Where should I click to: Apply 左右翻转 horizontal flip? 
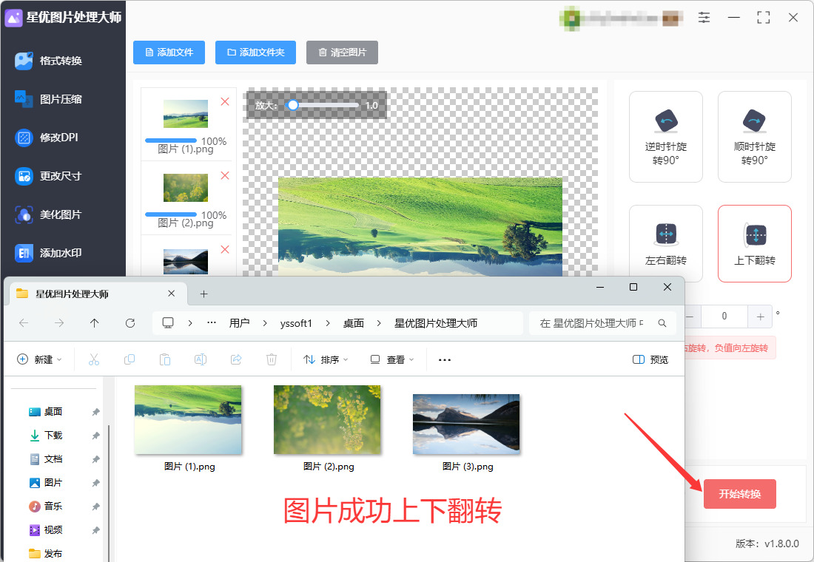(x=665, y=243)
